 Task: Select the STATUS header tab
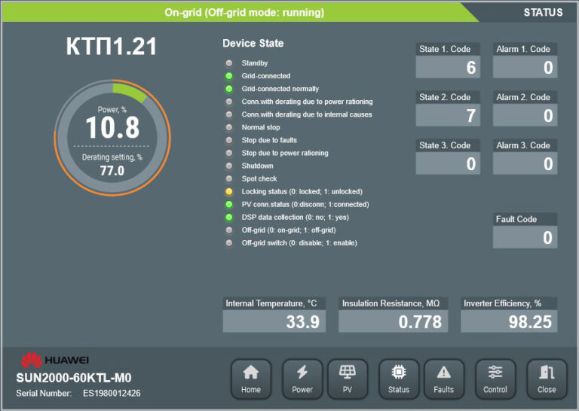tap(543, 12)
